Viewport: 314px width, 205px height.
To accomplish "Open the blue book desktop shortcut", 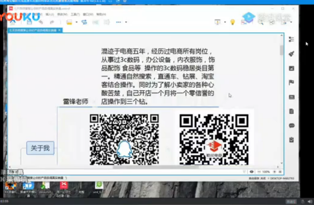I will point(28,186).
